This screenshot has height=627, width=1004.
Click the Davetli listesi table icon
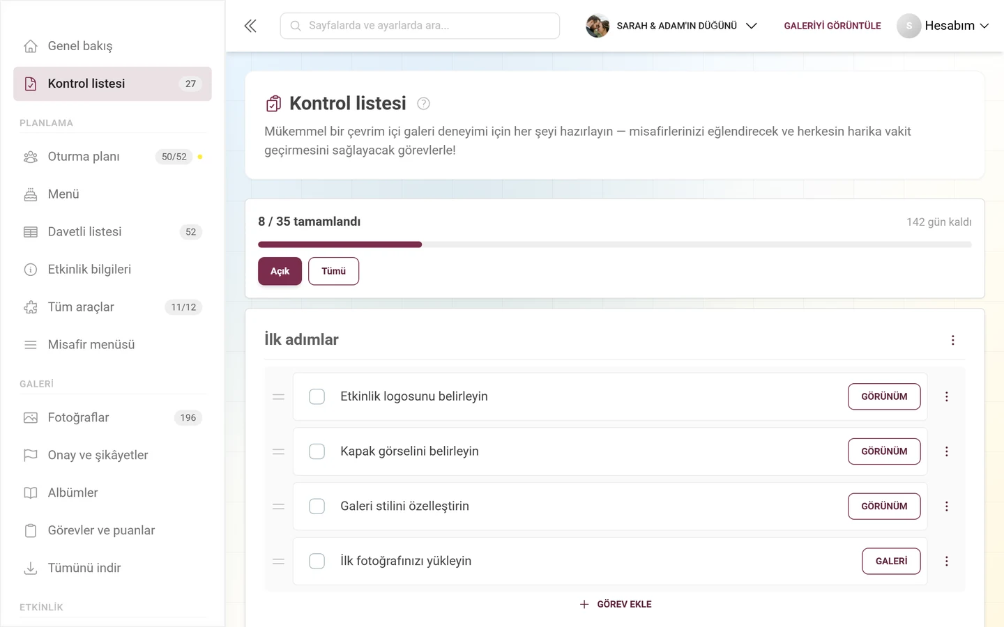point(31,232)
